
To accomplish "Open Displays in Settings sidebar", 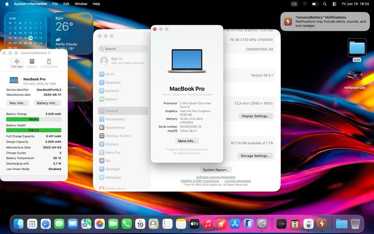I will [123, 144].
